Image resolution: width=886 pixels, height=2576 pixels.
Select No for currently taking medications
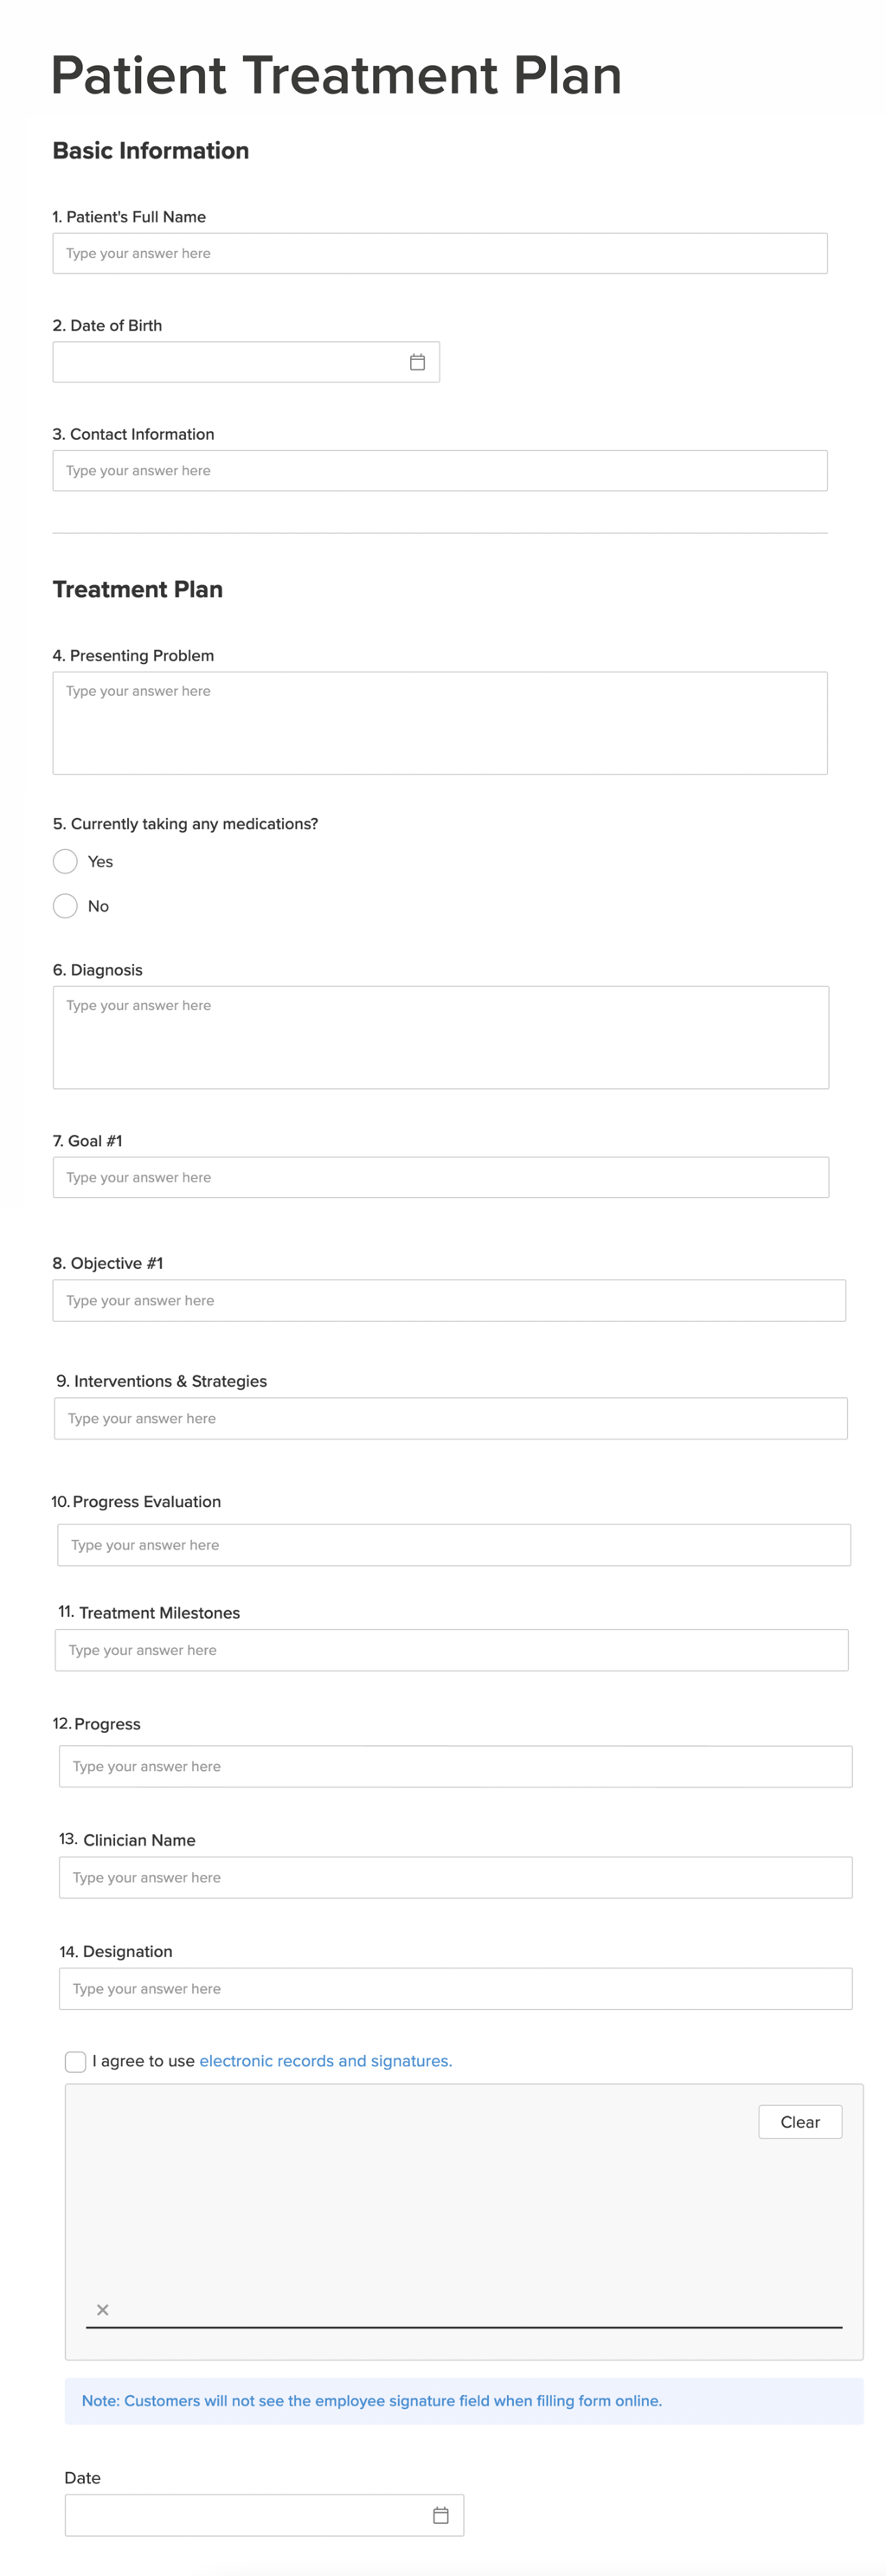pos(65,906)
